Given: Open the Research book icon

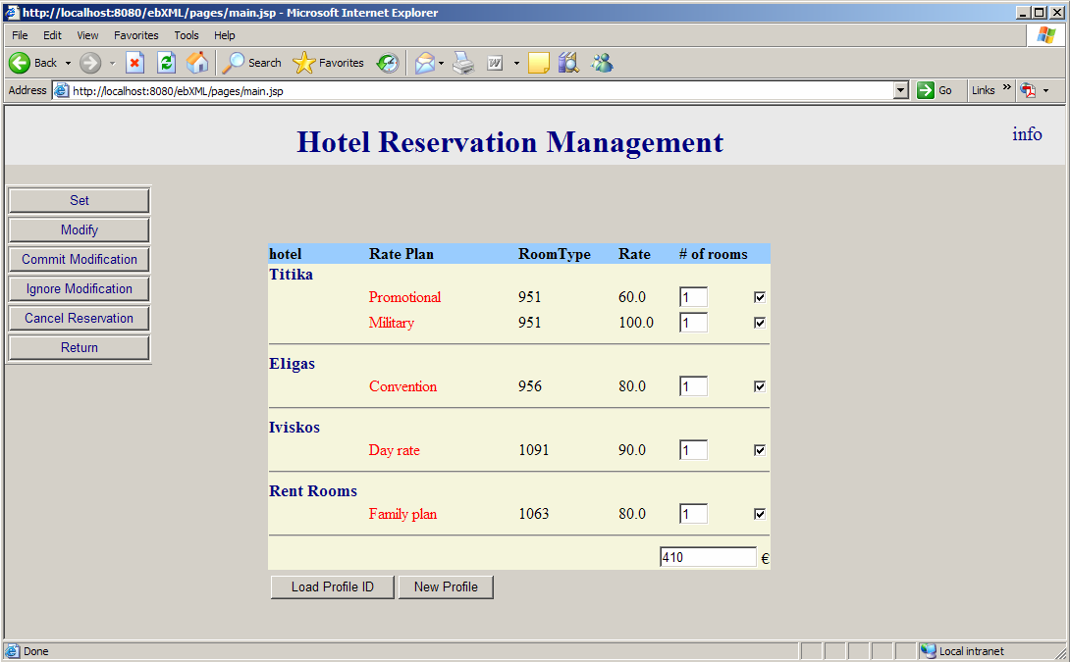Looking at the screenshot, I should coord(568,63).
